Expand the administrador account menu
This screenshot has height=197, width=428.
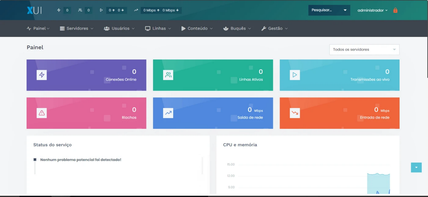tap(372, 10)
